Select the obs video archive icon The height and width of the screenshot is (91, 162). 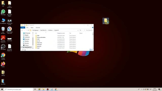pyautogui.click(x=3, y=82)
